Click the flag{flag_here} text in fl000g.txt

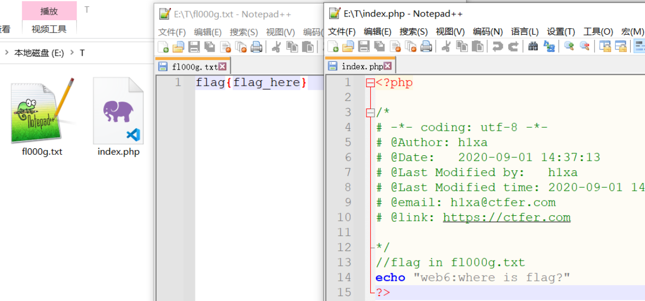[251, 82]
